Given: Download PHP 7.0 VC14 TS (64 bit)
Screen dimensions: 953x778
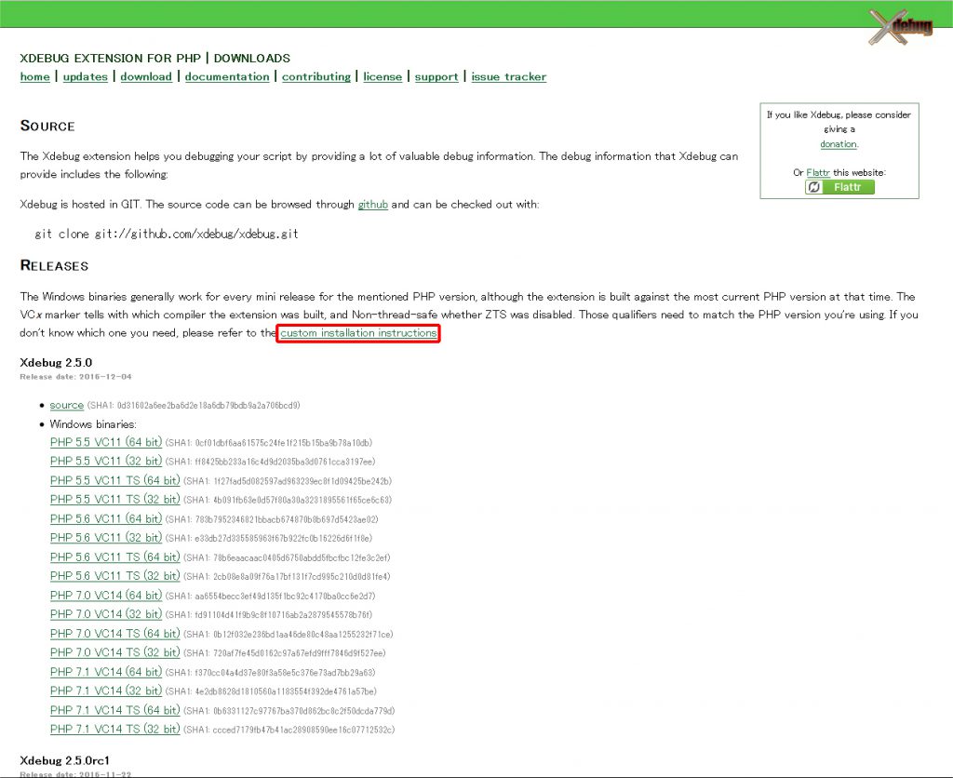Looking at the screenshot, I should click(114, 634).
